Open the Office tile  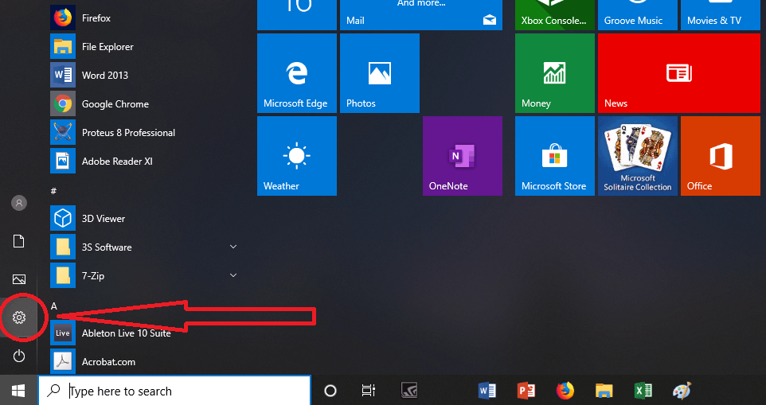coord(721,156)
